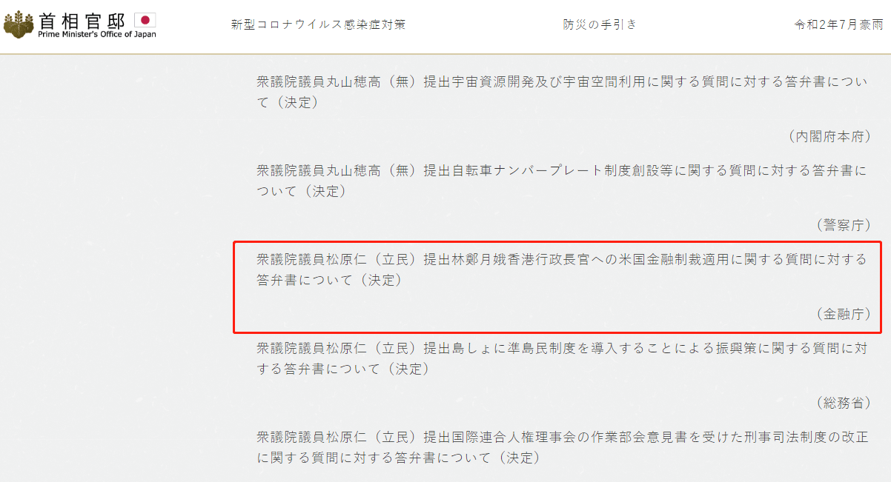Open the 防災の手引き header link

pyautogui.click(x=600, y=24)
